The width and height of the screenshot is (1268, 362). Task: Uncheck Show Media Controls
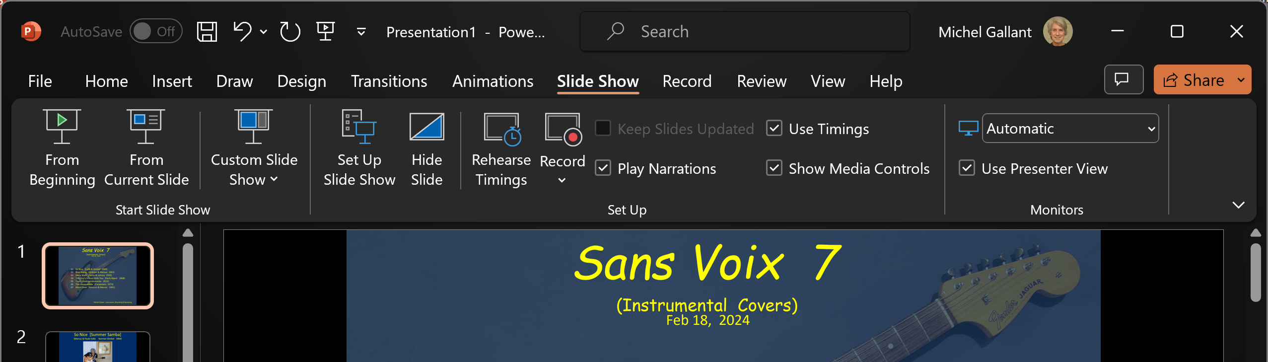coord(774,168)
